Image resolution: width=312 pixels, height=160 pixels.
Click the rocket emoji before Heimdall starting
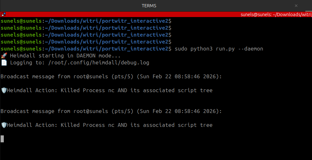coord(4,56)
